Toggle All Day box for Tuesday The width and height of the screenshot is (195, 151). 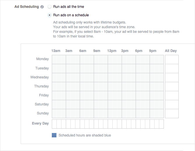coord(172,69)
